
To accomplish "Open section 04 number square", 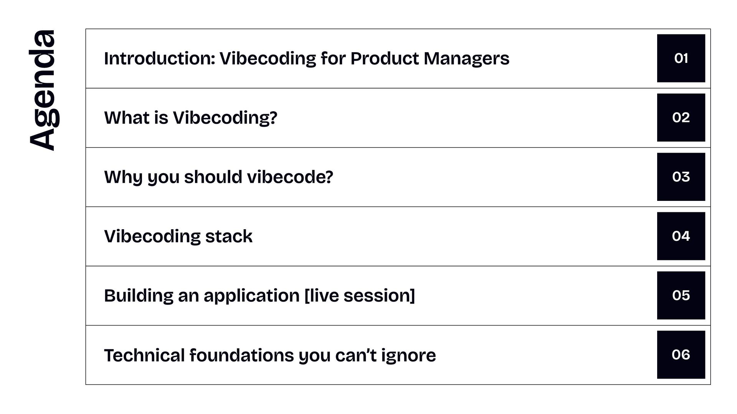I will pyautogui.click(x=681, y=236).
